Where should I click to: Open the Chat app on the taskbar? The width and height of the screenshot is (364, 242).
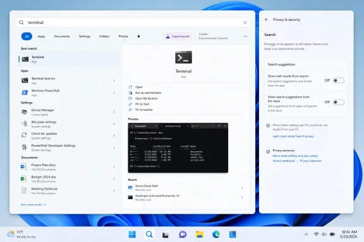tap(183, 234)
